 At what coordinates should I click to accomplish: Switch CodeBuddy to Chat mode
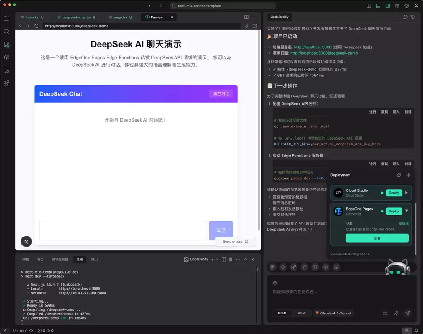click(x=301, y=313)
